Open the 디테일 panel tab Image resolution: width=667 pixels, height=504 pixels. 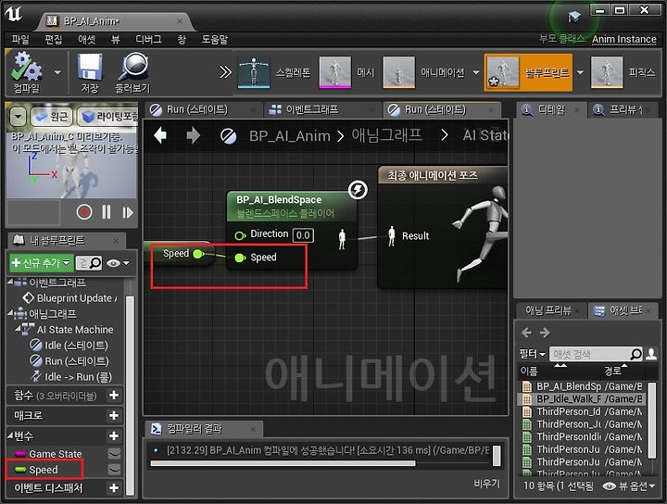click(551, 109)
